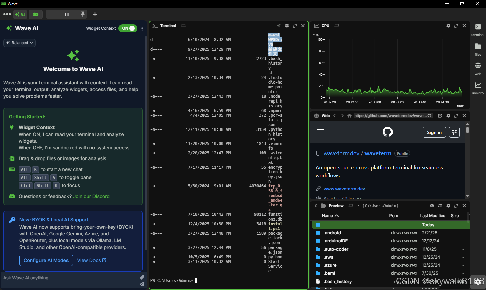The width and height of the screenshot is (486, 290).
Task: Open GitHub appearance settings sliders button
Action: pos(454,132)
